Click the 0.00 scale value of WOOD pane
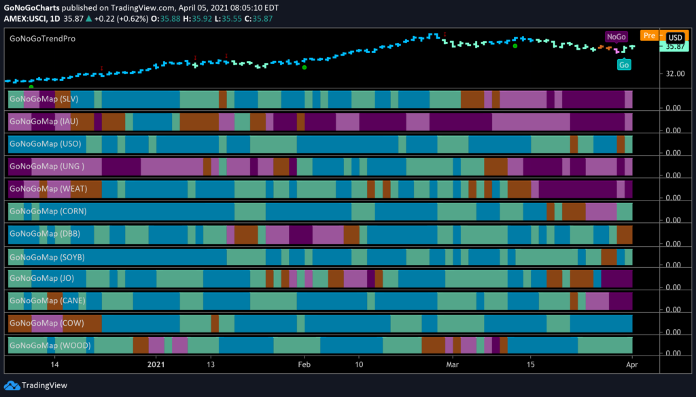Image resolution: width=696 pixels, height=397 pixels. tap(674, 353)
